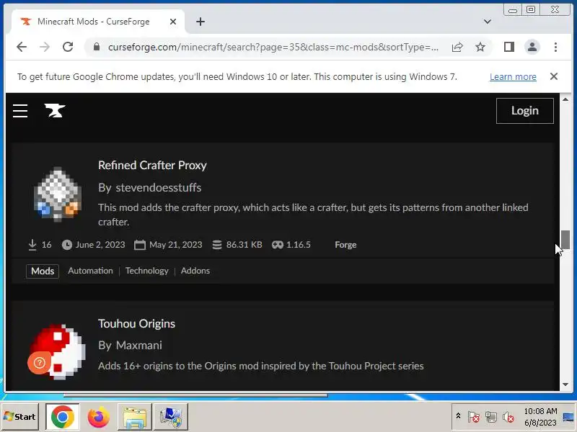Click the network tray icon
The height and width of the screenshot is (432, 577).
[490, 417]
